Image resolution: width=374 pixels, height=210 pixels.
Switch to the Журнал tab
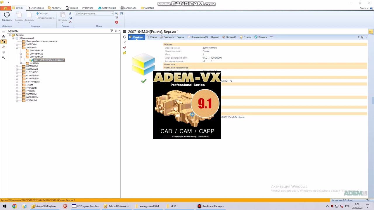(215, 37)
